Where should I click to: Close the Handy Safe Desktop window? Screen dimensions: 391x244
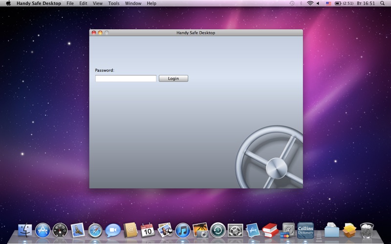(94, 33)
